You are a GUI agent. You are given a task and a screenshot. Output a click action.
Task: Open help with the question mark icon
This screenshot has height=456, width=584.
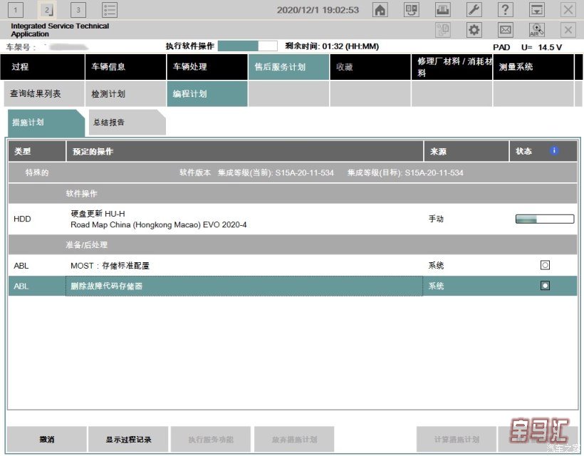[x=506, y=10]
